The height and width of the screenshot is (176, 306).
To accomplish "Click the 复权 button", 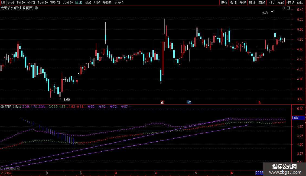I will click(224, 2).
